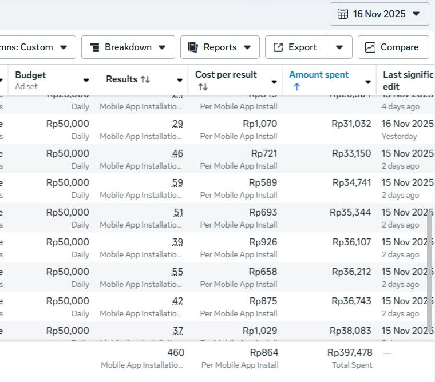The image size is (435, 382).
Task: Click the Compare chart icon
Action: click(x=370, y=47)
